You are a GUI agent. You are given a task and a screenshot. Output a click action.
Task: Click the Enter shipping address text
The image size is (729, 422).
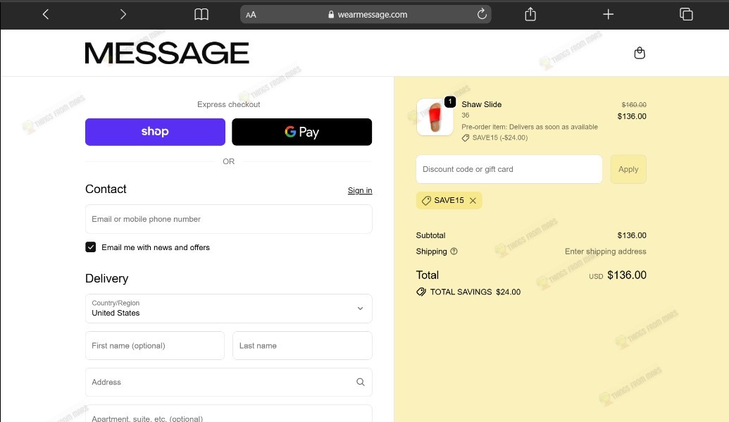tap(605, 252)
